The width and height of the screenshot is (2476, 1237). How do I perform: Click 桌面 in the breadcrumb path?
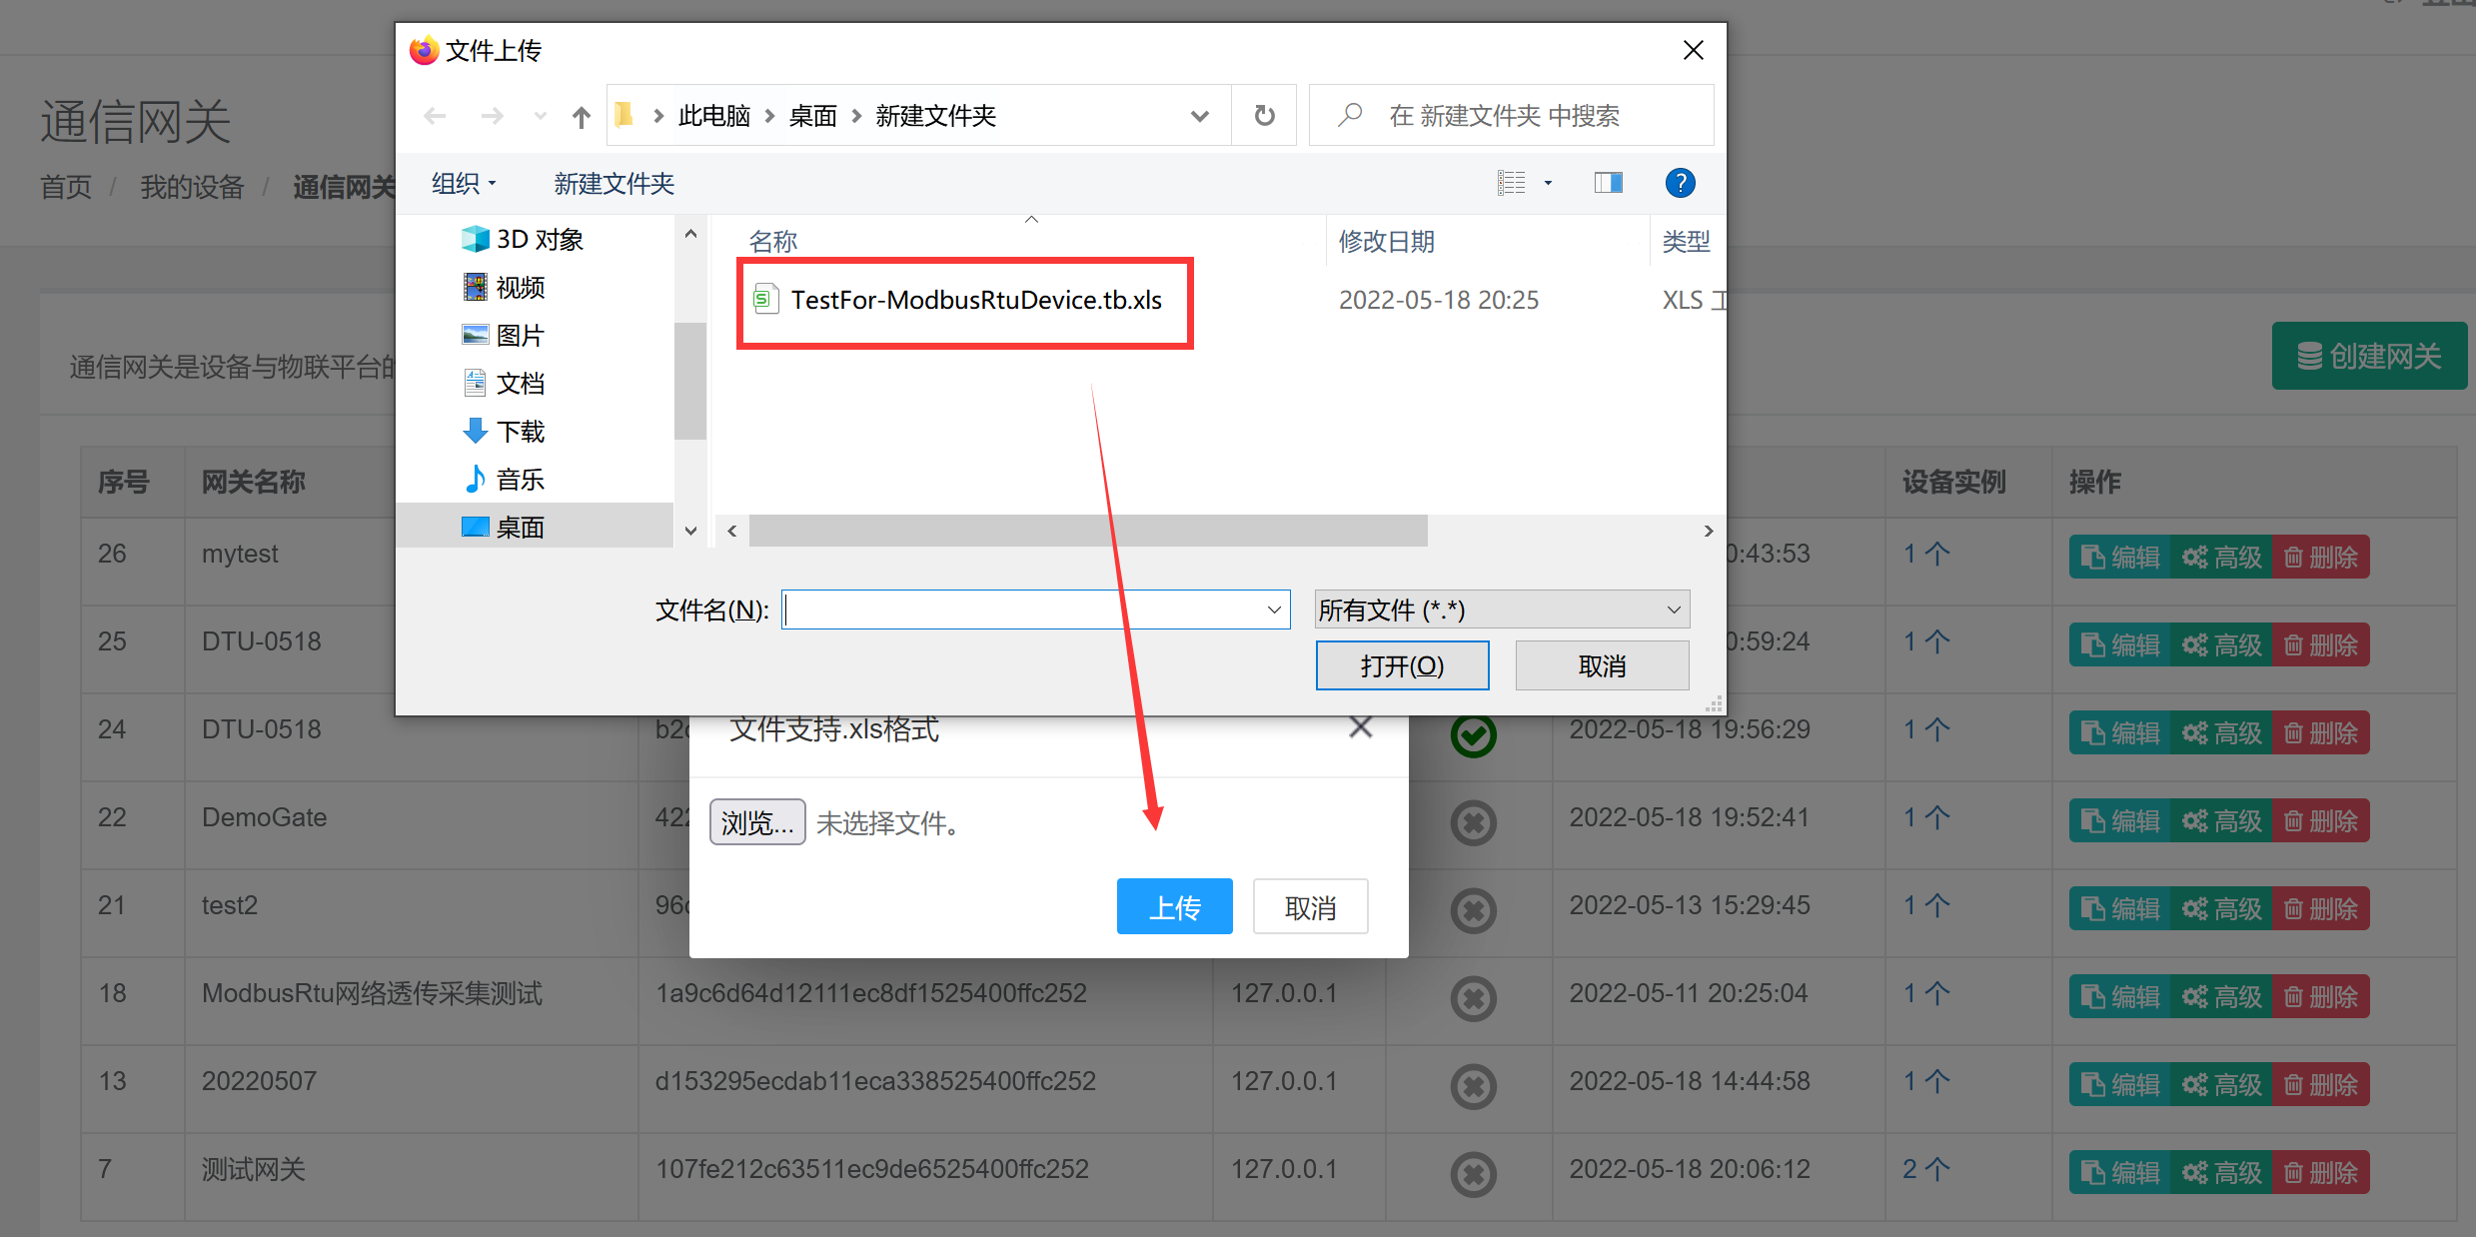pyautogui.click(x=812, y=116)
